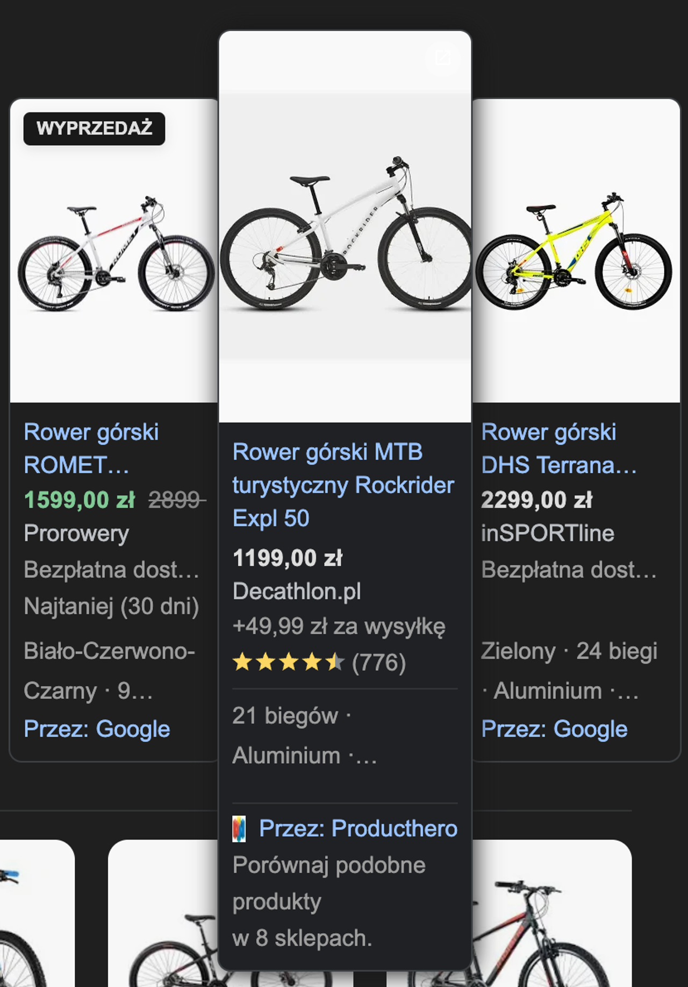
Task: Click the review count '(776)' text
Action: pyautogui.click(x=380, y=663)
